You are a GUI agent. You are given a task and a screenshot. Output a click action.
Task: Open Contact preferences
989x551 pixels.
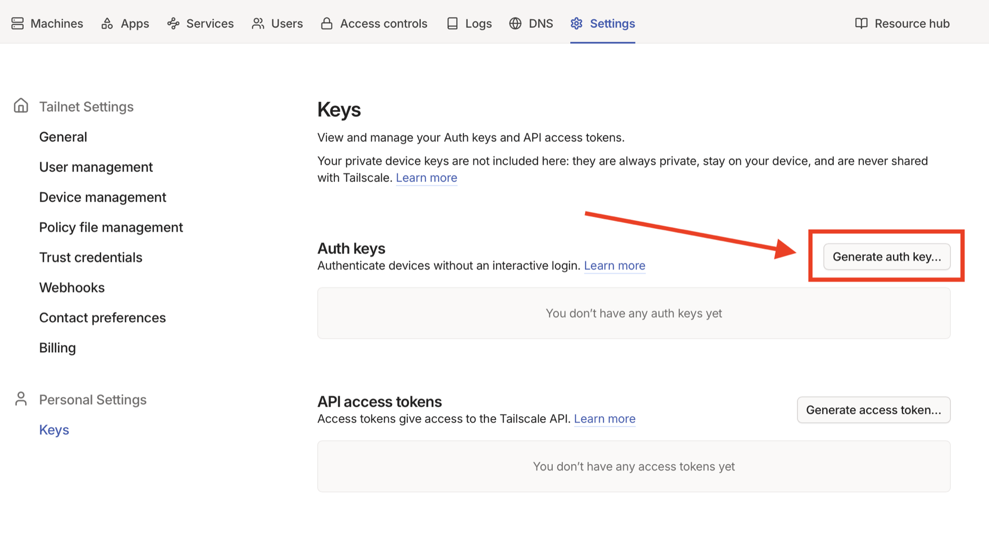point(102,318)
